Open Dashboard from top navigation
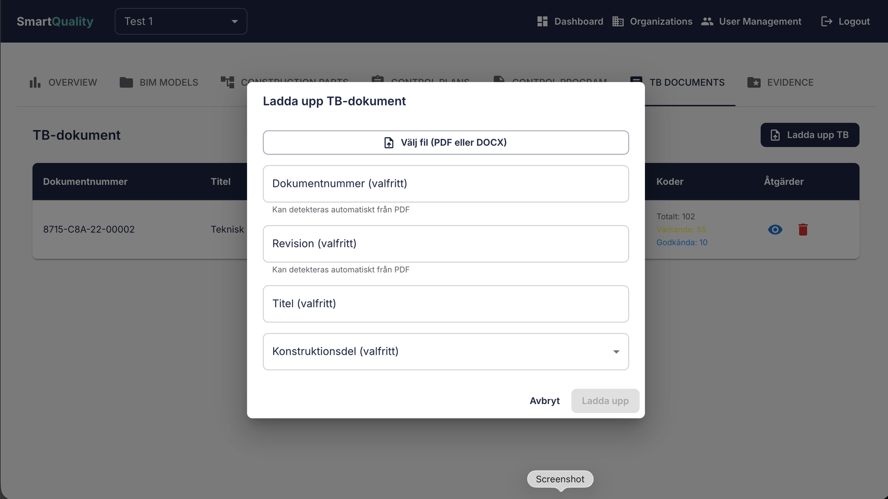This screenshot has width=888, height=499. 570,21
